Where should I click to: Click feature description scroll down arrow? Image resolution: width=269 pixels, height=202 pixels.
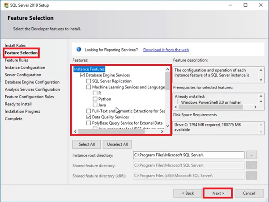pos(261,80)
